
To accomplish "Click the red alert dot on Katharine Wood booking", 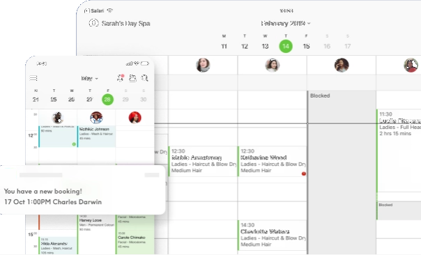I will point(304,173).
